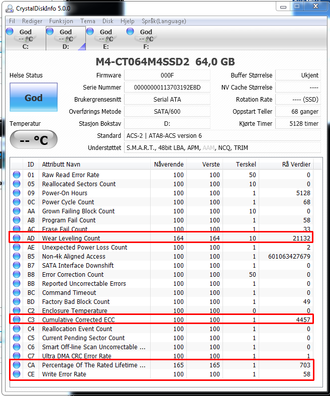Click status orb for Write Error Rate
The width and height of the screenshot is (330, 396).
click(x=17, y=374)
